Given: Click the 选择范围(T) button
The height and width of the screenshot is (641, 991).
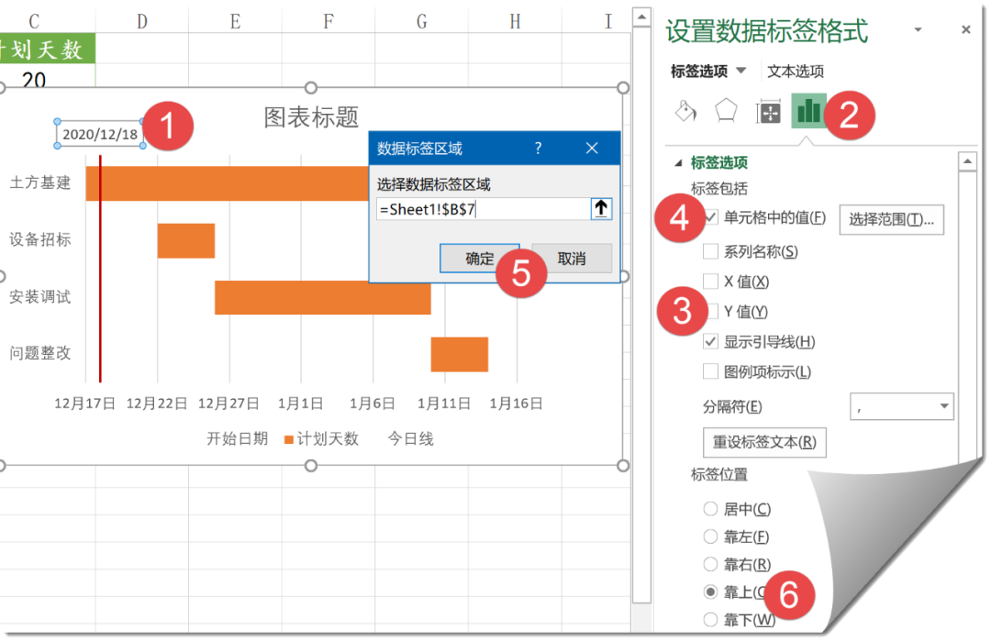Looking at the screenshot, I should (891, 219).
